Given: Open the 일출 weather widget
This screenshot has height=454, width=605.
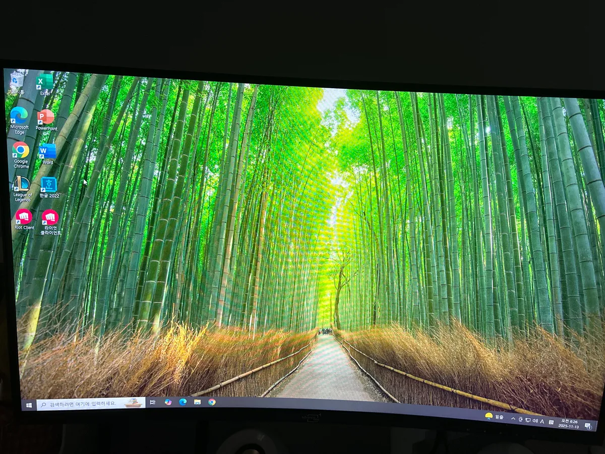Looking at the screenshot, I should click(x=494, y=417).
